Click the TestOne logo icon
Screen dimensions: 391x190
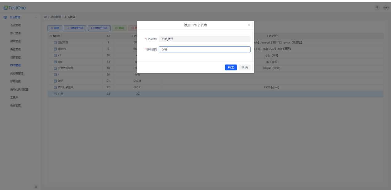(6, 7)
